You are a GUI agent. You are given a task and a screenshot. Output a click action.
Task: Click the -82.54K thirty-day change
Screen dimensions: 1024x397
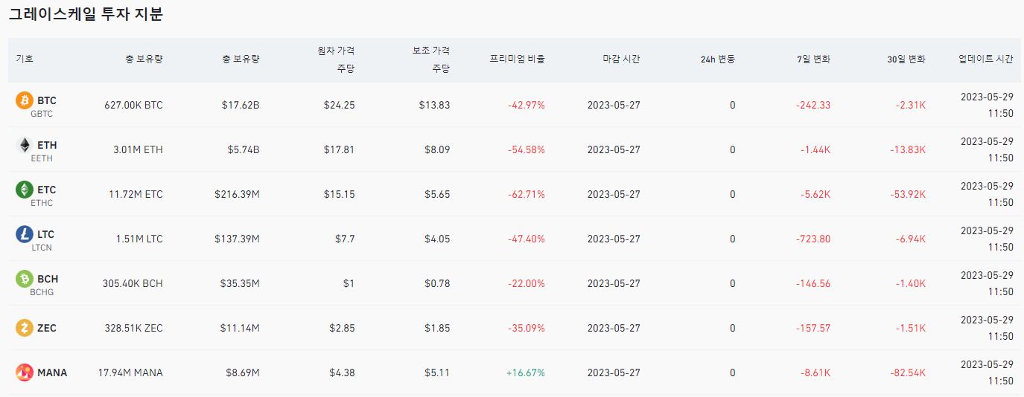click(x=908, y=372)
